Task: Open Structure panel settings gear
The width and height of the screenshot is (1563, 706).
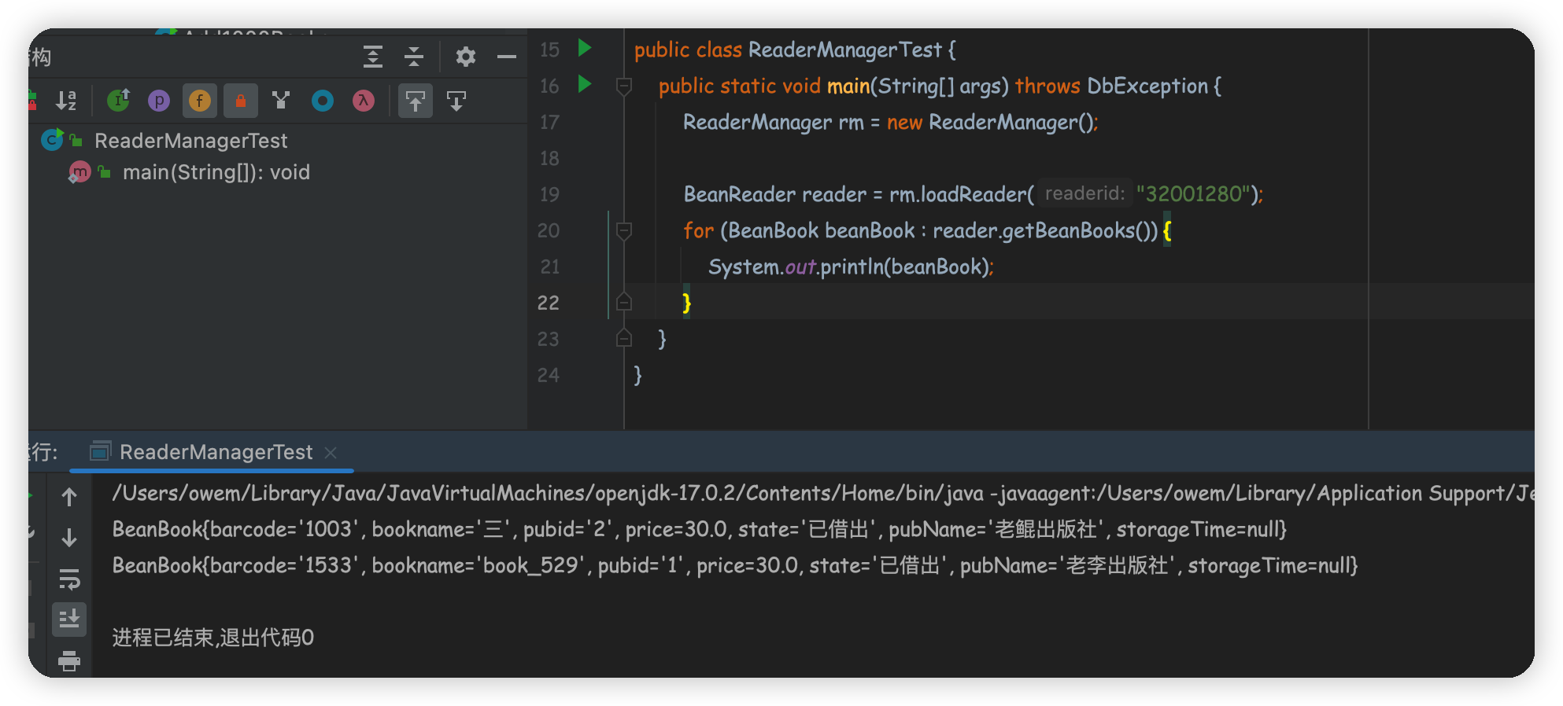Action: (466, 57)
